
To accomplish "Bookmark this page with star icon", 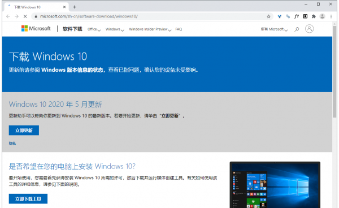I will (x=268, y=16).
